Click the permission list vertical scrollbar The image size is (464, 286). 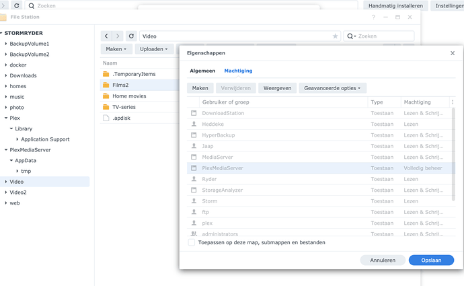click(453, 155)
